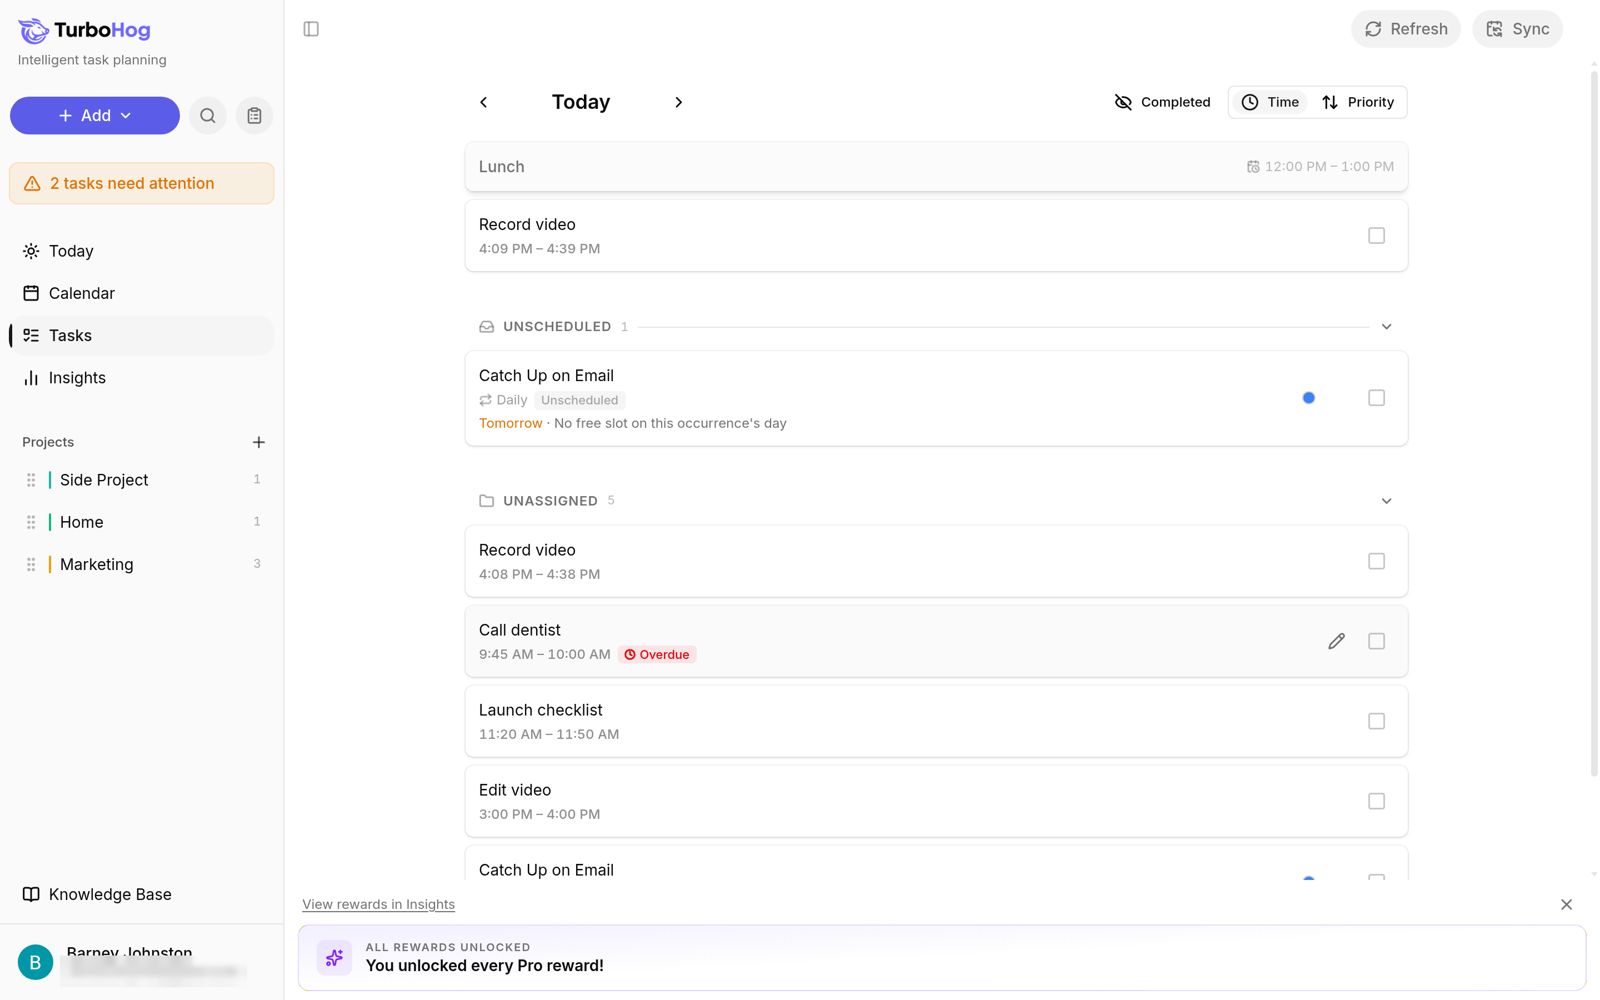Viewport: 1600px width, 1000px height.
Task: Check off Record video 4:08 PM task
Action: [1377, 561]
